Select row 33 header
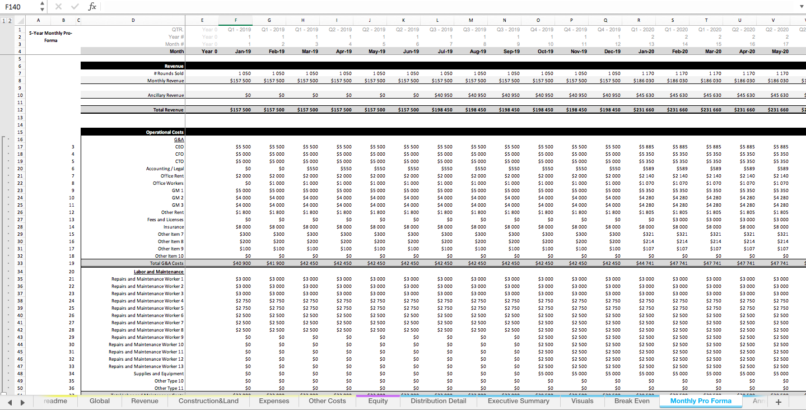Image resolution: width=806 pixels, height=410 pixels. pyautogui.click(x=20, y=263)
